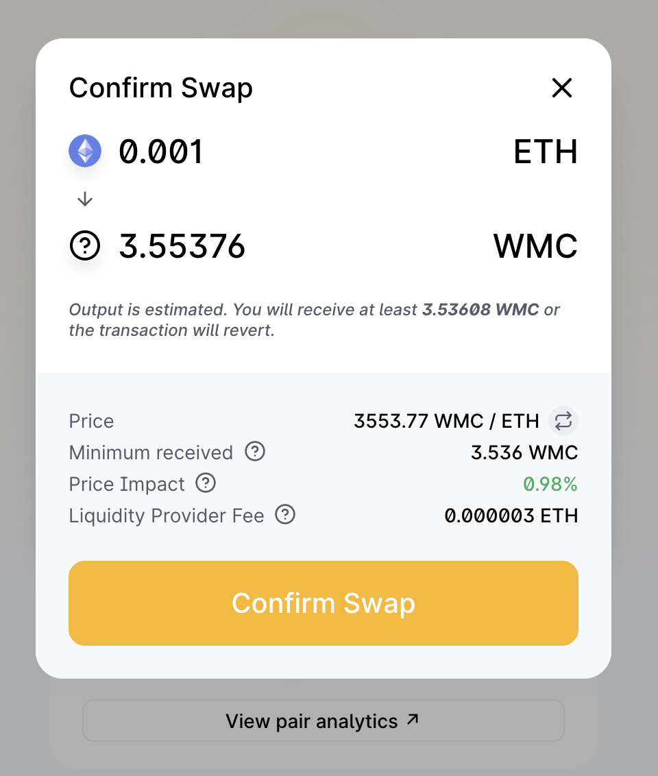Click the down arrow between tokens
658x776 pixels.
tap(85, 199)
